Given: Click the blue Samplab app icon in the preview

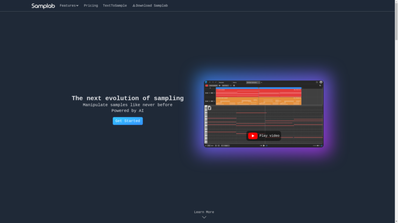Looking at the screenshot, I should 206,82.
